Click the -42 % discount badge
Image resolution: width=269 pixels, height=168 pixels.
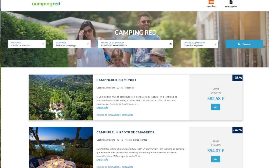pyautogui.click(x=238, y=130)
